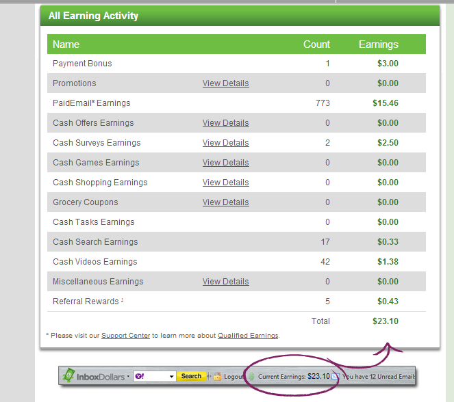Click the Total $23.10 amount
454x402 pixels.
386,321
